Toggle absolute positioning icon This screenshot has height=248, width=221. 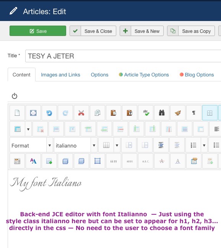coord(97,161)
